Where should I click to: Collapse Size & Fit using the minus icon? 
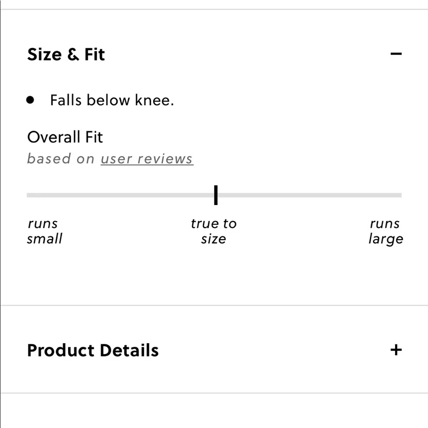coord(396,54)
